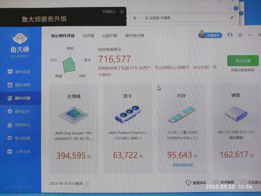261x196 pixels.
Task: Switch to 核心硬件评测 tab
Action: (x=63, y=36)
